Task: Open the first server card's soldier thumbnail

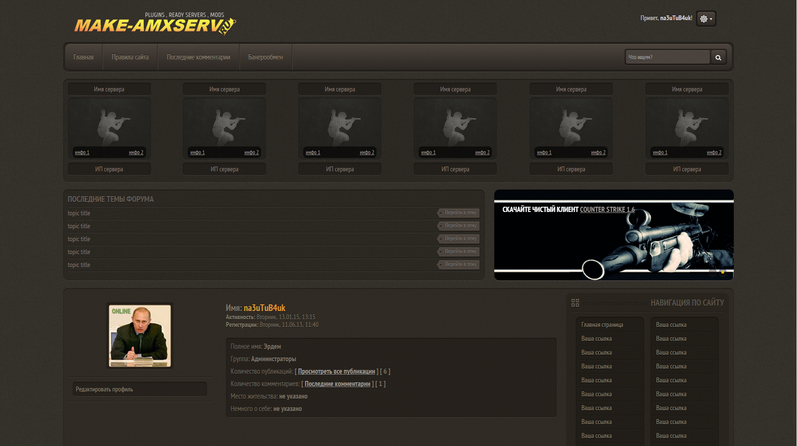Action: click(x=109, y=128)
